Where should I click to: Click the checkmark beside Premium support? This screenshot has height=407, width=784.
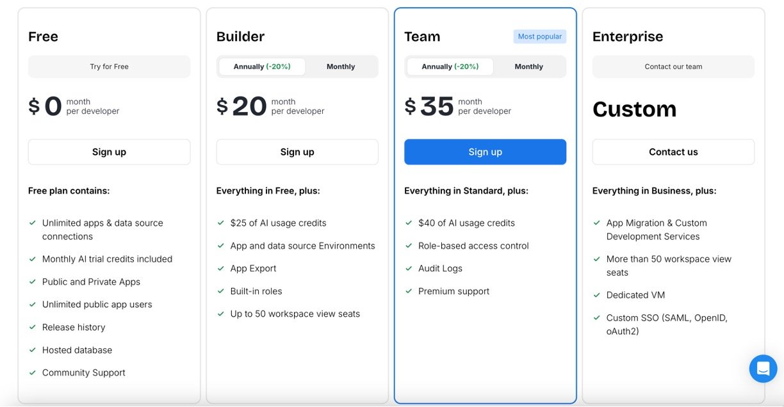tap(409, 291)
